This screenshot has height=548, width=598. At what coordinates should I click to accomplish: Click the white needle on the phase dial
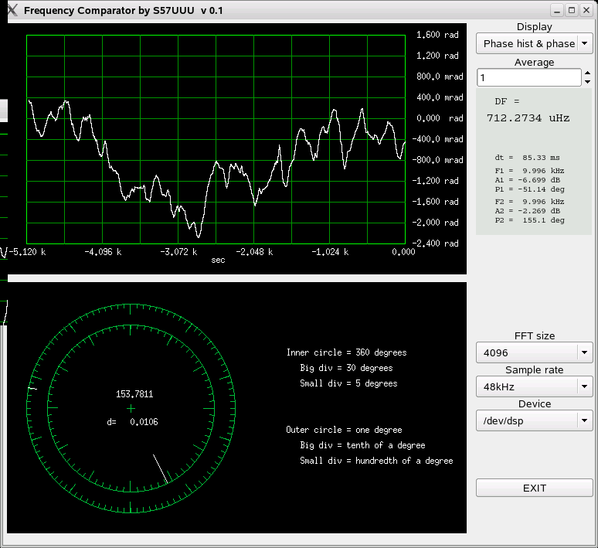coord(160,468)
